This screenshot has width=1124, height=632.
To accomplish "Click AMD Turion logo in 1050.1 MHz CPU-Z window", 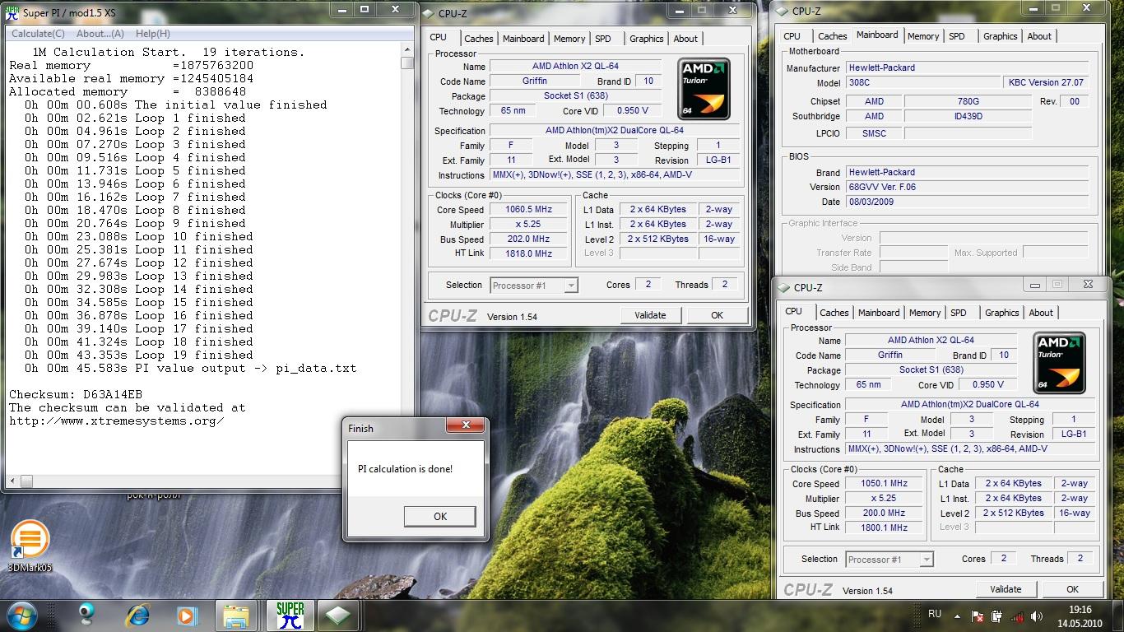I will click(x=1060, y=363).
